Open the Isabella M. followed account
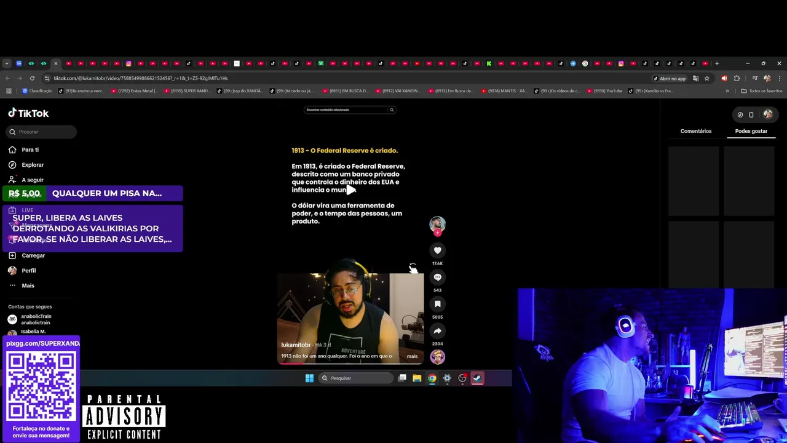 [x=33, y=332]
